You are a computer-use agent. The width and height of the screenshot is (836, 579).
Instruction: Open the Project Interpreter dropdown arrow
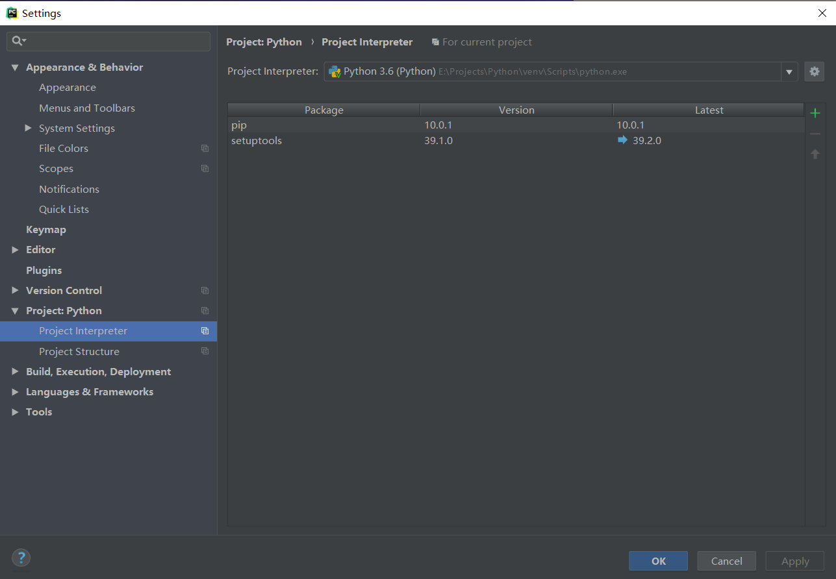789,72
